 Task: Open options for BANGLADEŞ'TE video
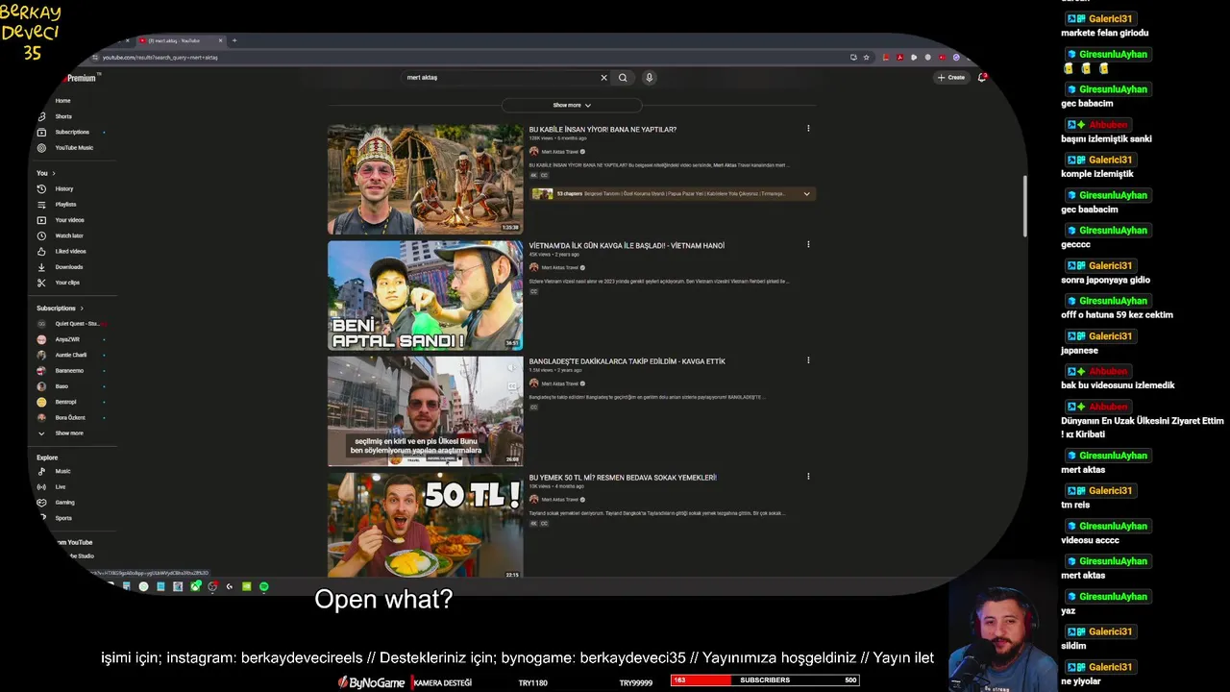808,360
